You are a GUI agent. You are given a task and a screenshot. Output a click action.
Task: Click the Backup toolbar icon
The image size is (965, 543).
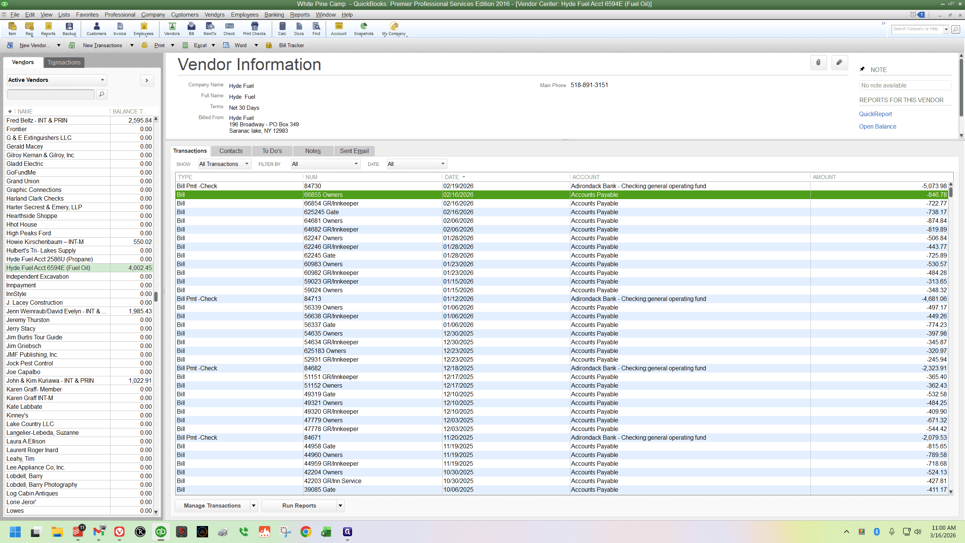point(69,29)
